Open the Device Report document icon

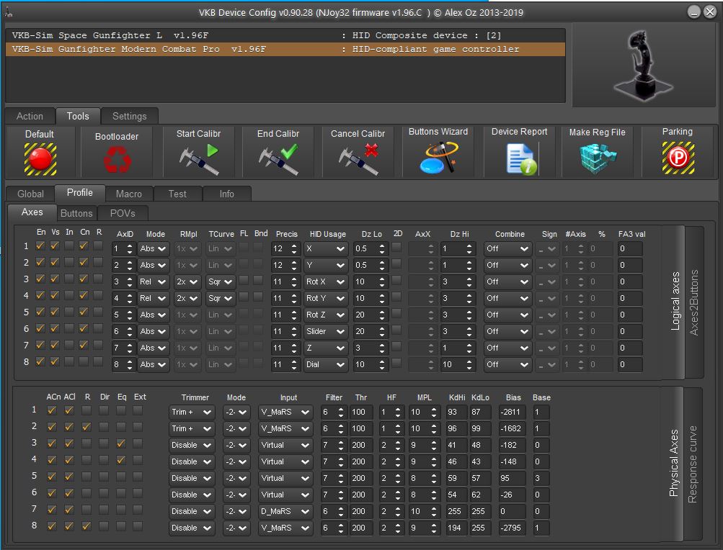coord(521,159)
